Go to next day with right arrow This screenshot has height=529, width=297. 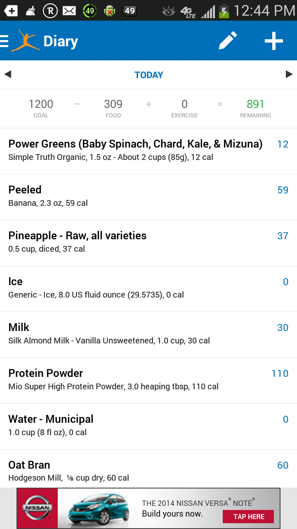pyautogui.click(x=289, y=74)
